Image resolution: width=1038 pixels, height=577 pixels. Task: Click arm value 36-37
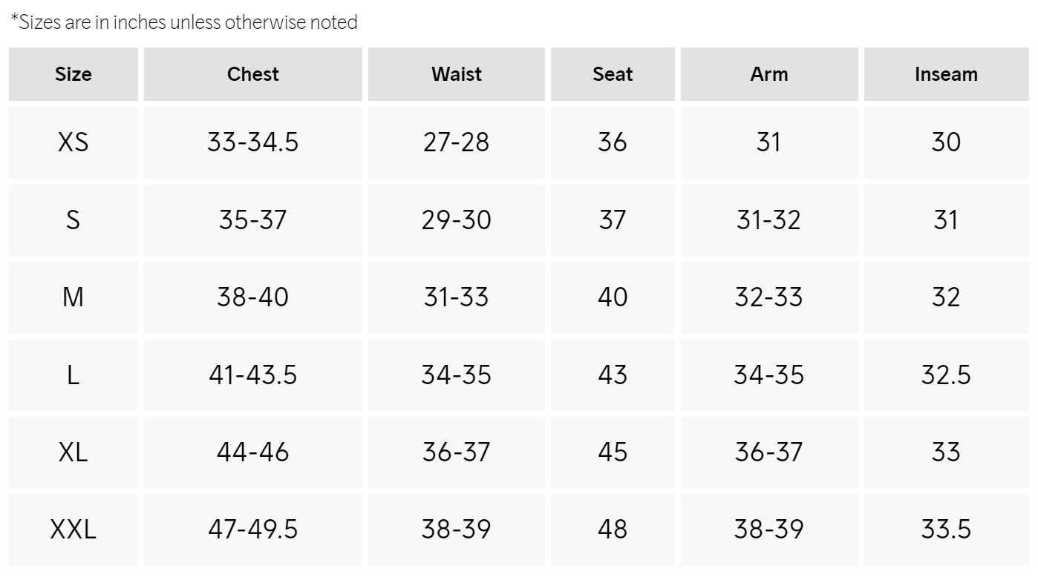(769, 452)
